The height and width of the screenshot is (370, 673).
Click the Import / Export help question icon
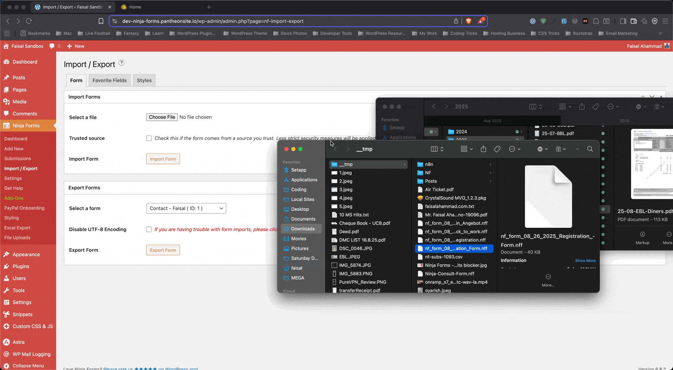point(121,63)
